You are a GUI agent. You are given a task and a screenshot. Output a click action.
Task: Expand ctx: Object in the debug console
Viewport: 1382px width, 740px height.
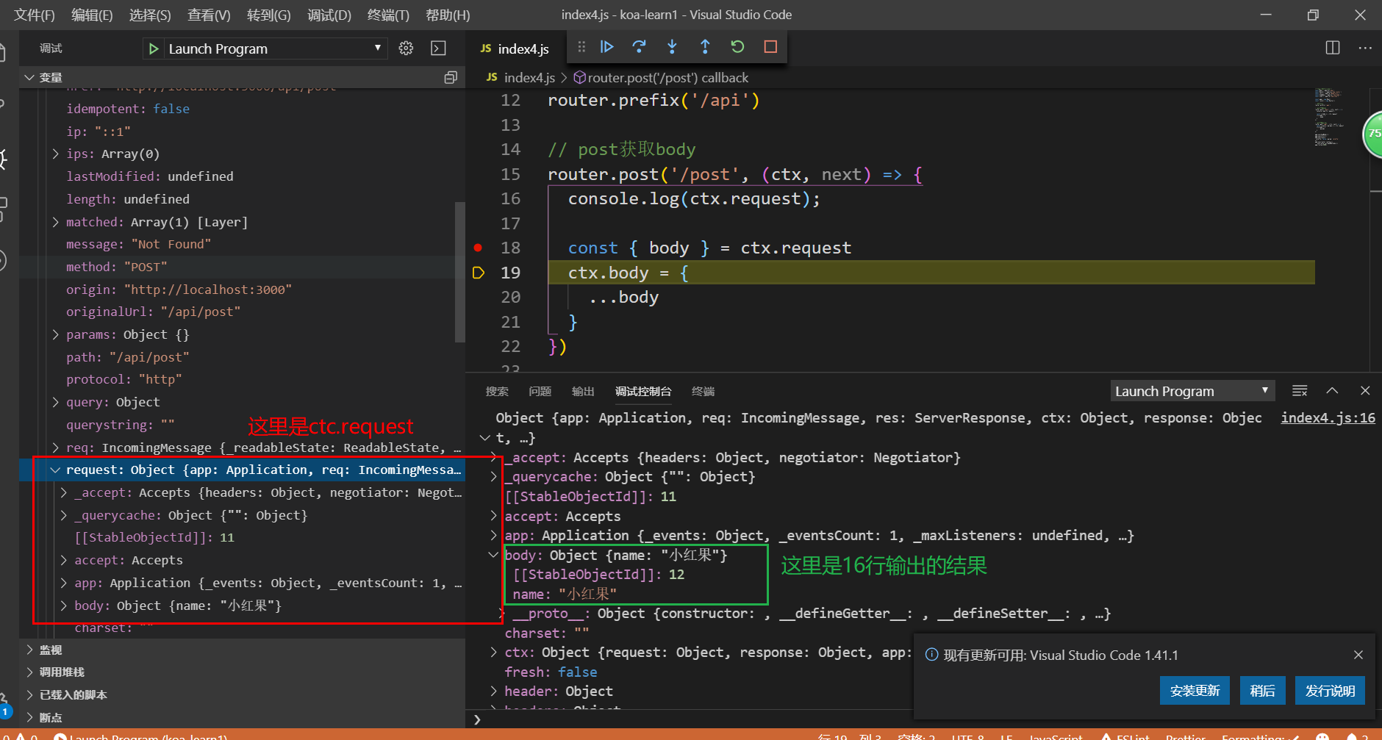(493, 652)
